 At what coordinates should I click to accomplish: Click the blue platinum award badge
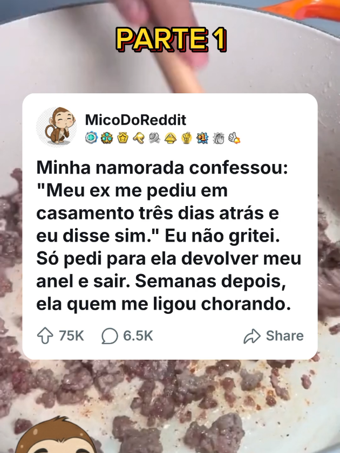click(91, 138)
